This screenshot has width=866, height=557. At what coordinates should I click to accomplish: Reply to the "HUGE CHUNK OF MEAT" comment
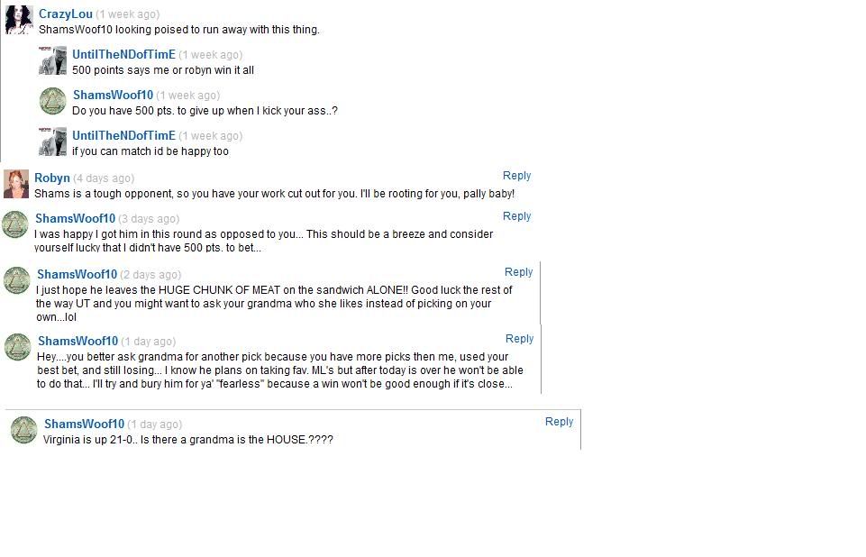(x=518, y=272)
